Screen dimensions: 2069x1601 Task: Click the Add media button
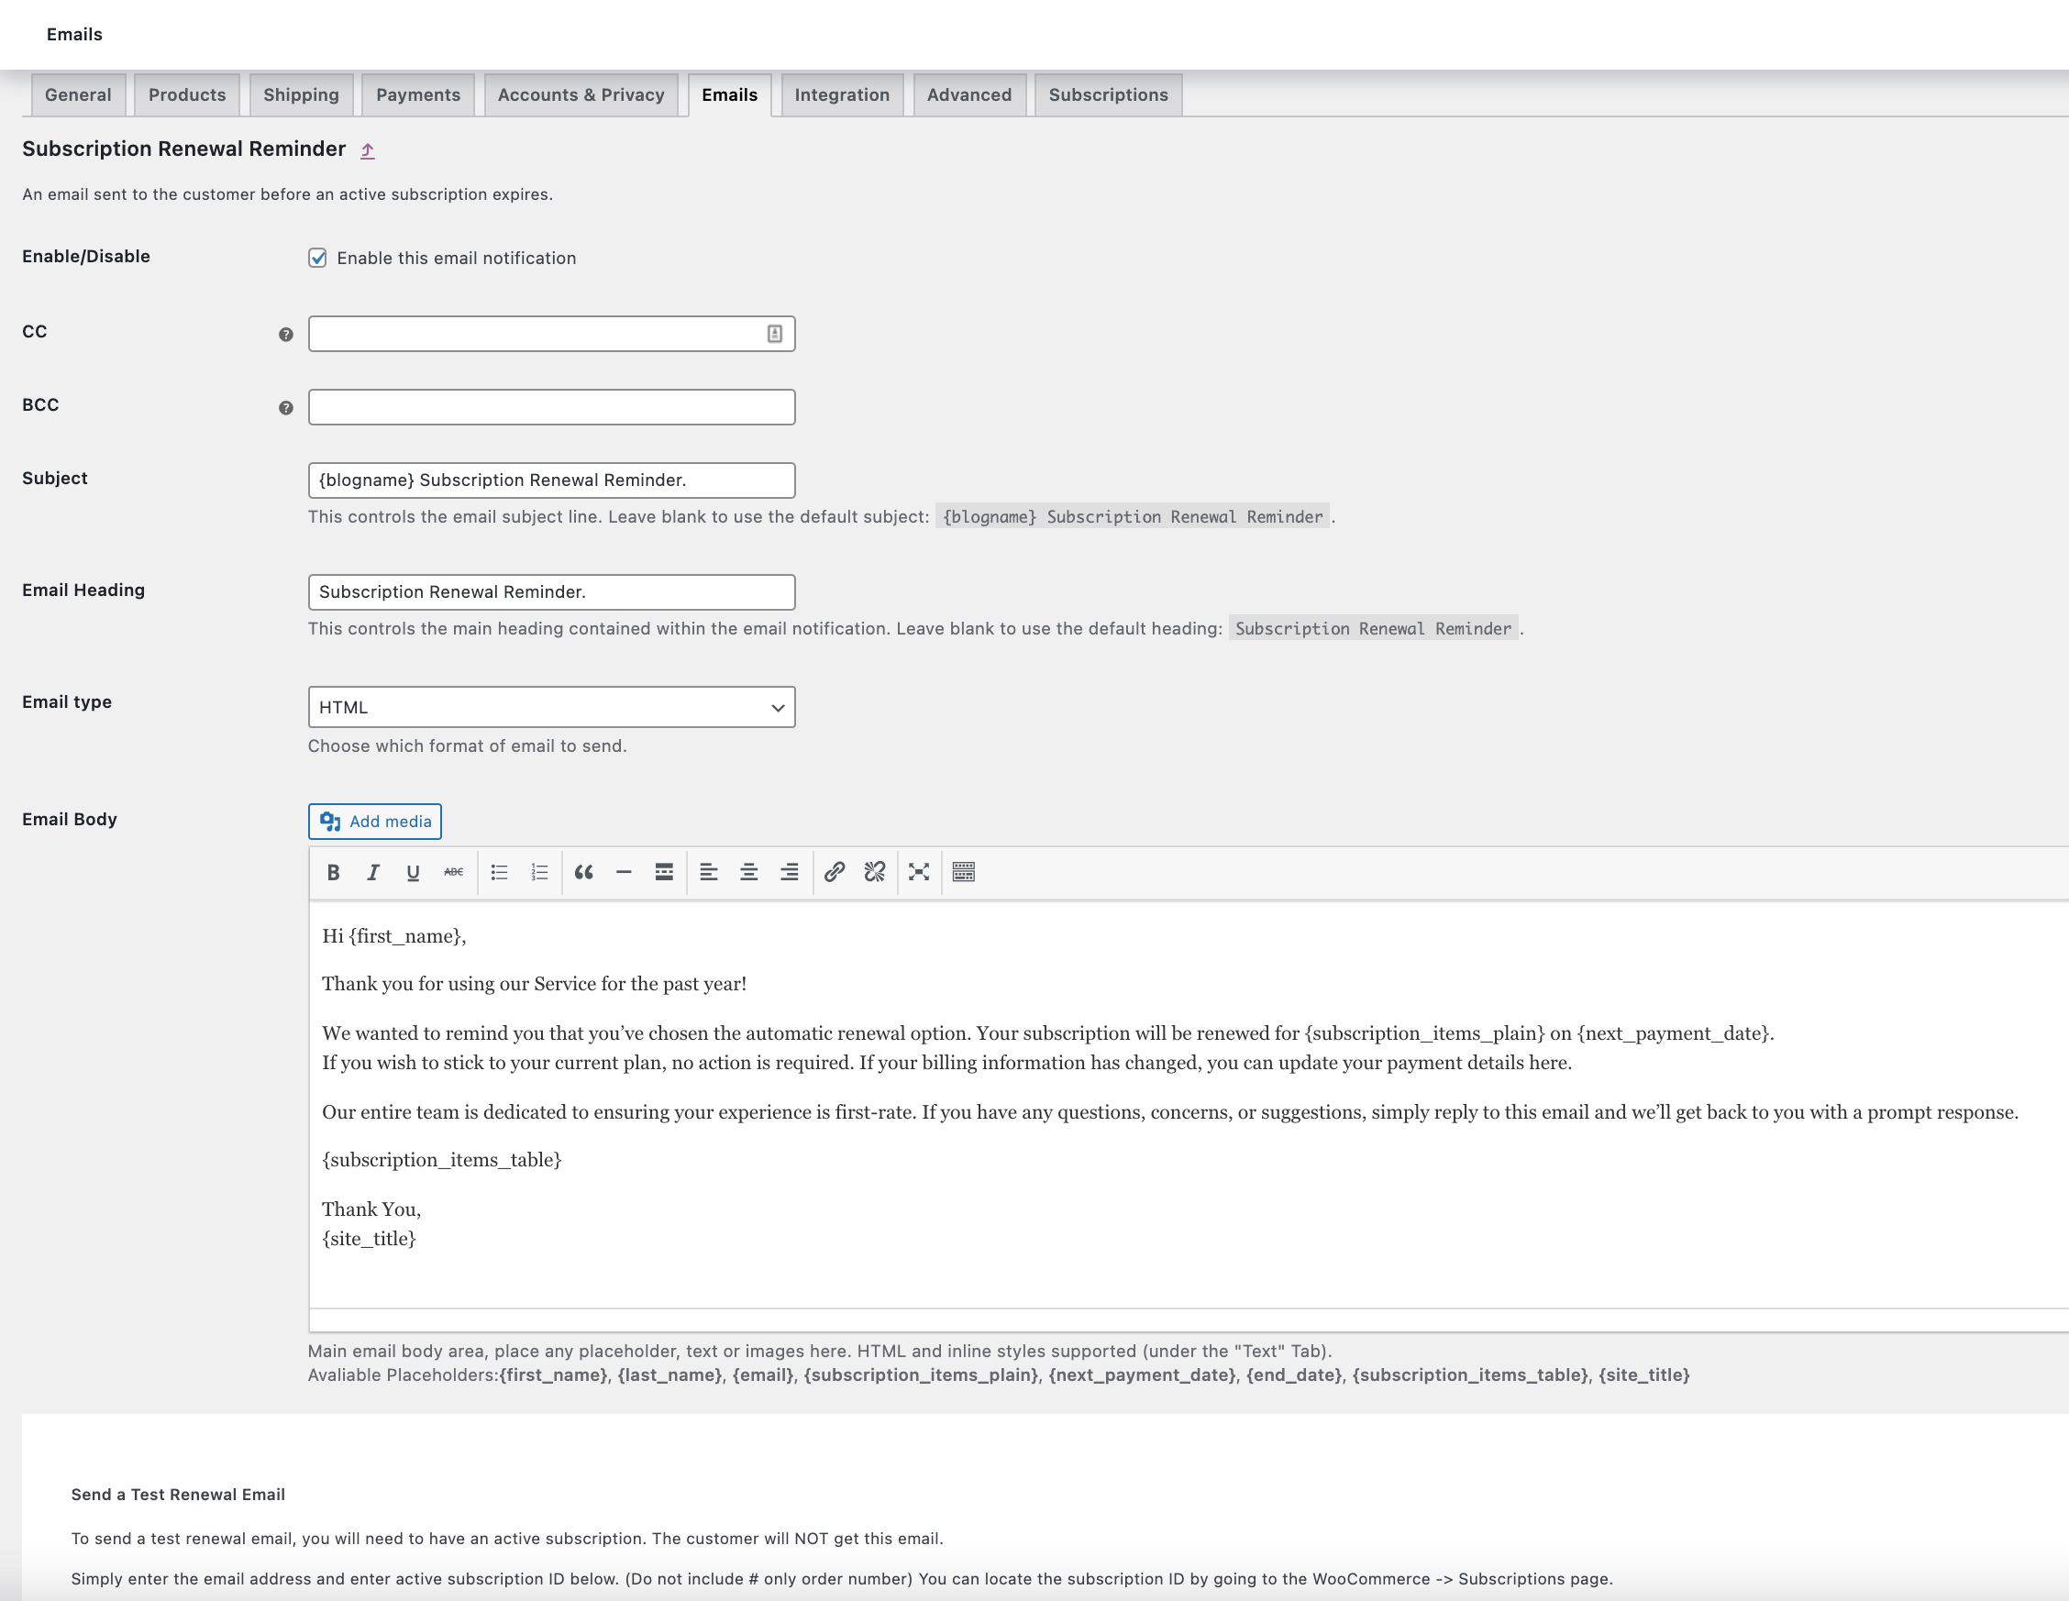[x=375, y=822]
